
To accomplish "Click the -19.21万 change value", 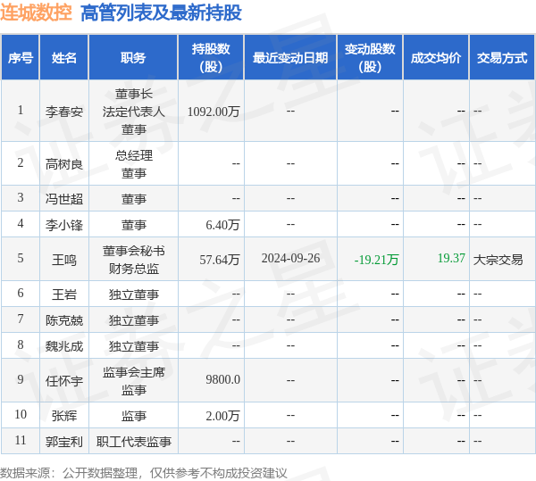I will click(x=376, y=260).
